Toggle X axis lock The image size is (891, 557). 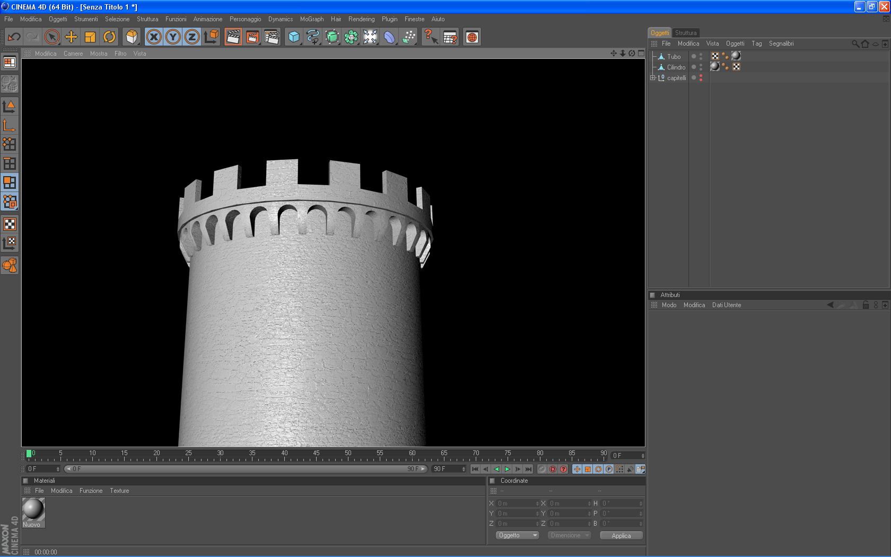pyautogui.click(x=154, y=37)
